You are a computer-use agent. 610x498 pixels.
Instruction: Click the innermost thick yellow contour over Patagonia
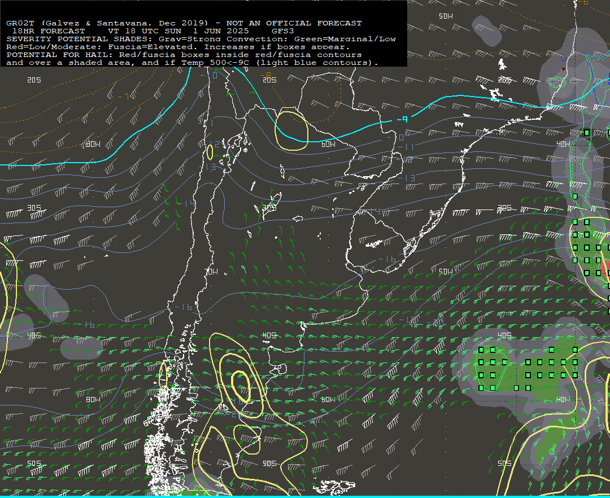[240, 386]
